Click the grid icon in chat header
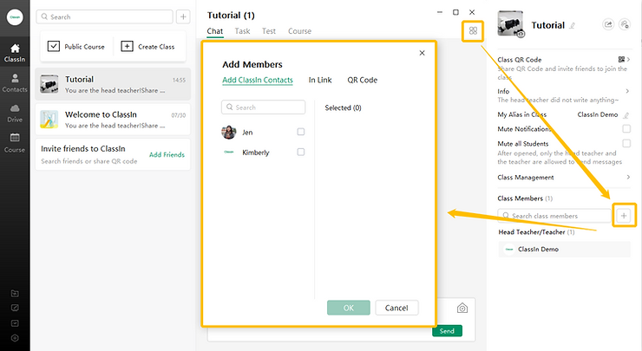Image resolution: width=642 pixels, height=351 pixels. point(473,31)
